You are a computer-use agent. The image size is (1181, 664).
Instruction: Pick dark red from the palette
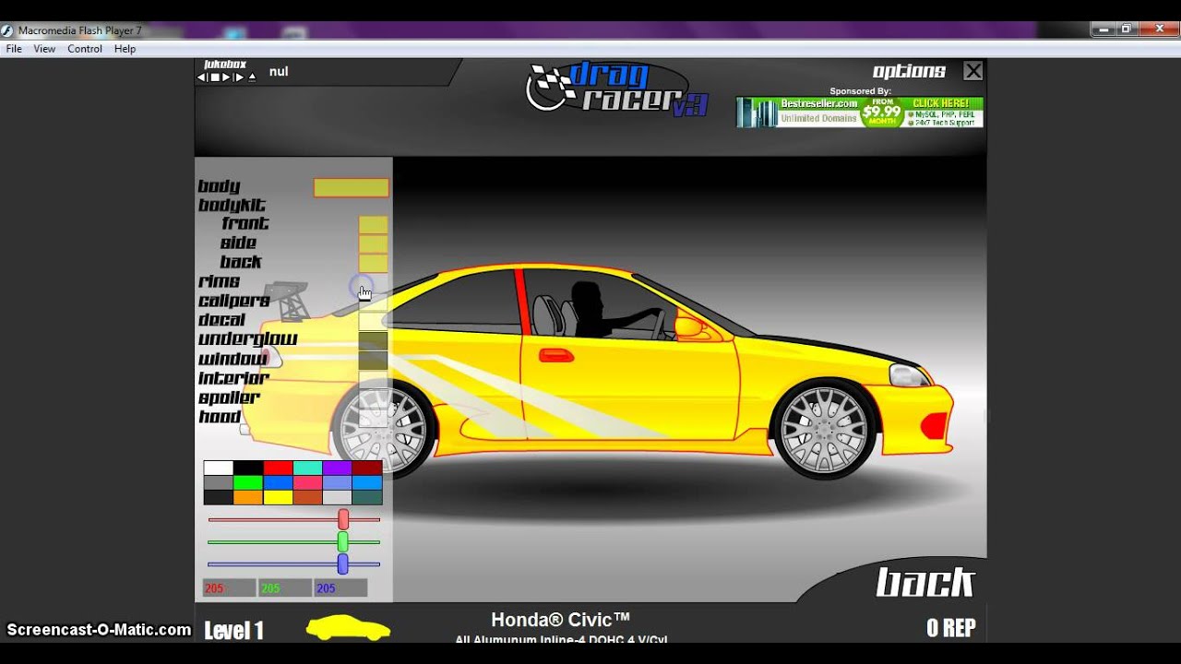coord(367,468)
